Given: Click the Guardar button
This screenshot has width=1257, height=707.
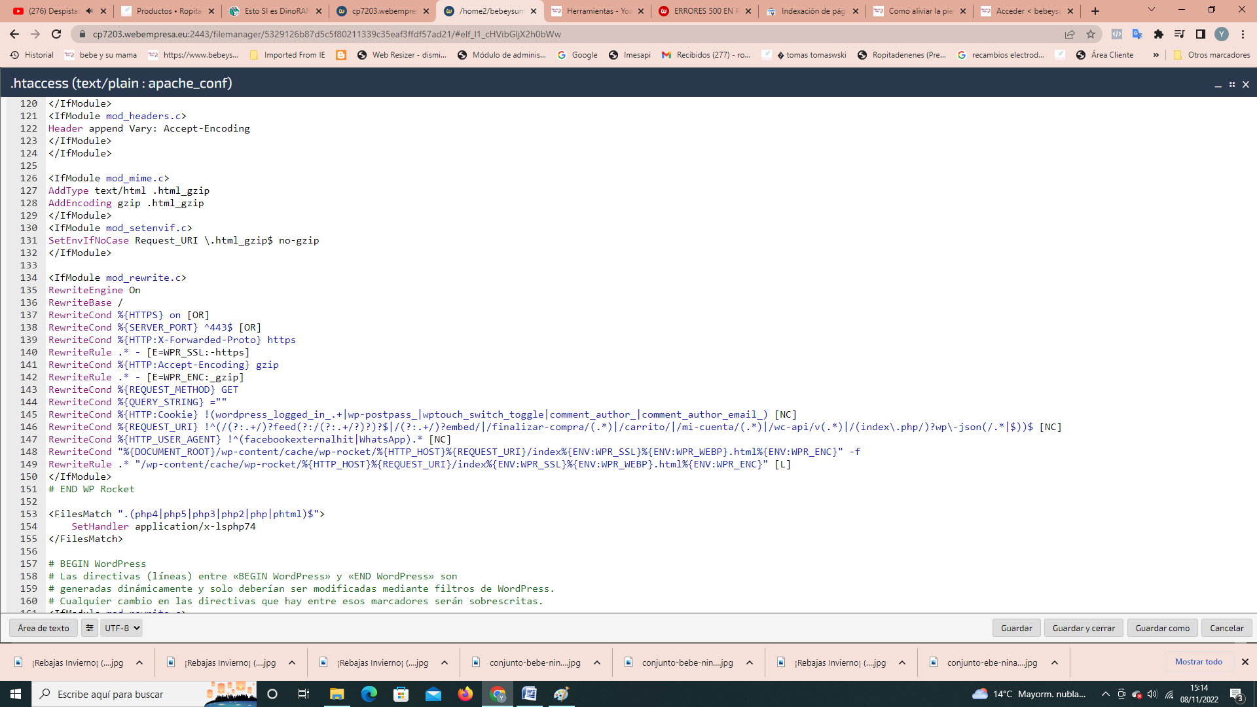Looking at the screenshot, I should point(1016,628).
